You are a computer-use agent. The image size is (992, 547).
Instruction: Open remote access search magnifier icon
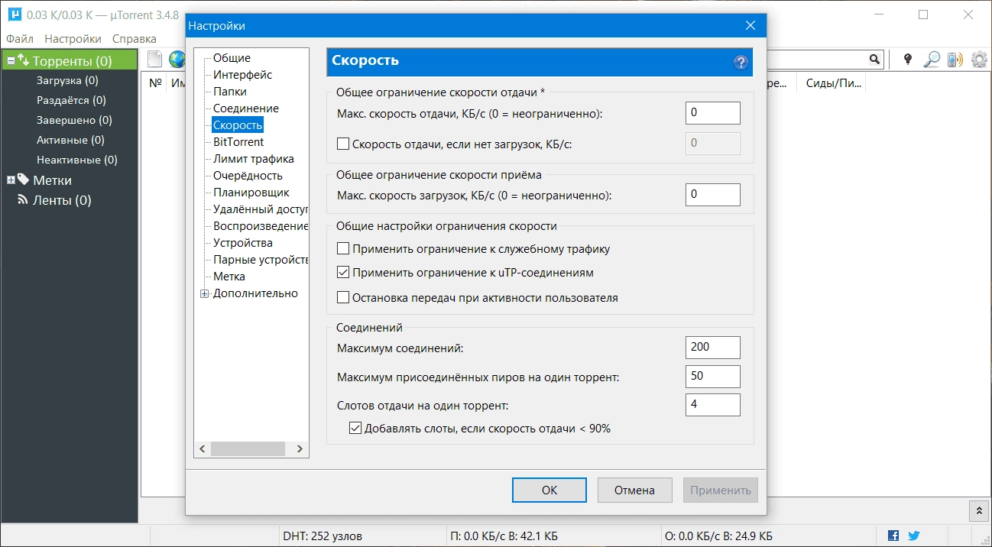pos(932,57)
